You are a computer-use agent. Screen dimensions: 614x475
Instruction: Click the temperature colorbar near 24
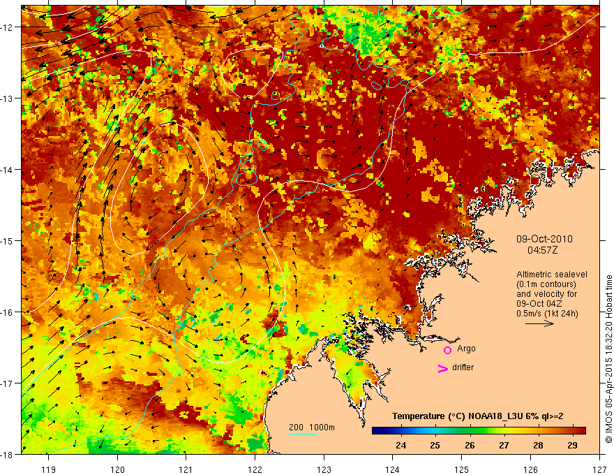coord(401,431)
